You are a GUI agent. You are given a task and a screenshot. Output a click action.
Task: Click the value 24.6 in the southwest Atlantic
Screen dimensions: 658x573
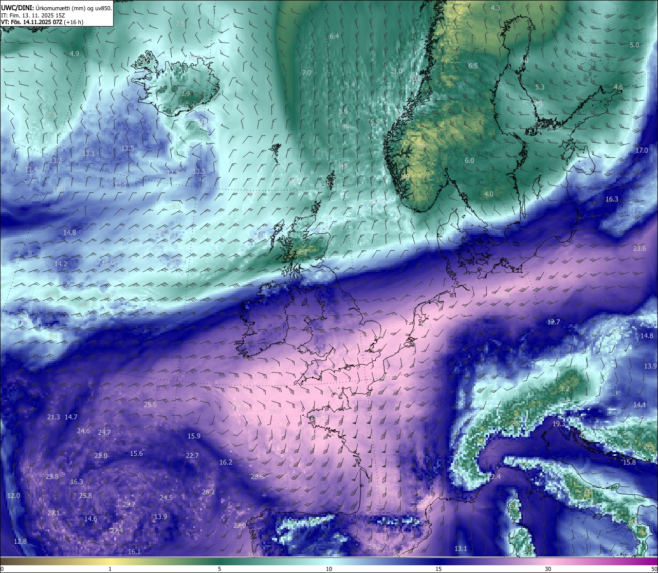(83, 431)
